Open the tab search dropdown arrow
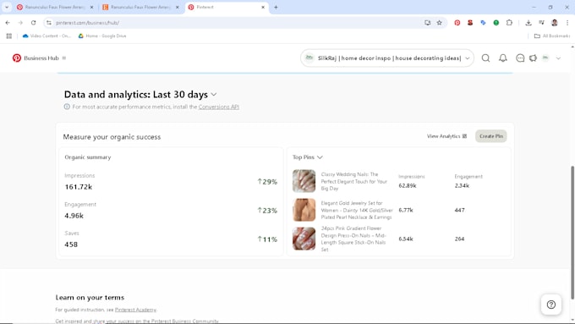The image size is (575, 324). coord(7,7)
